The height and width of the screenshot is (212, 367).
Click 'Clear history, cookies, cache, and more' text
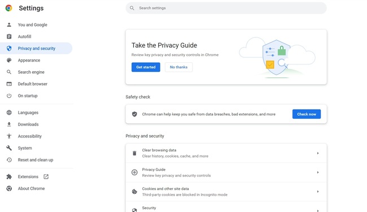pyautogui.click(x=175, y=156)
